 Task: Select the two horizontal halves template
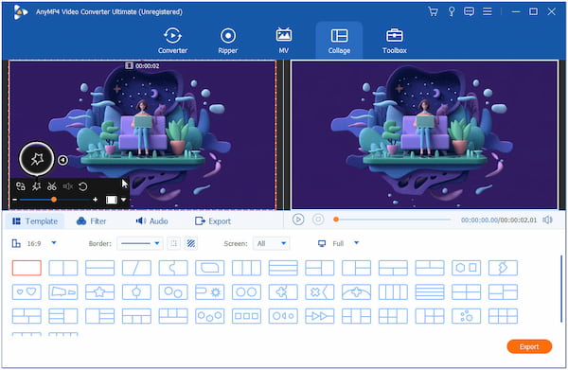100,268
